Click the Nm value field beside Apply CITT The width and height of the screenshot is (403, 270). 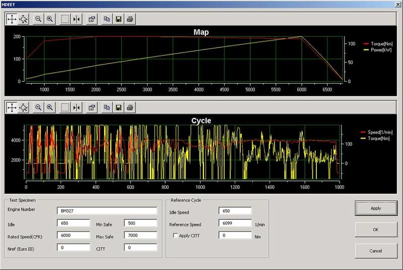(x=235, y=235)
